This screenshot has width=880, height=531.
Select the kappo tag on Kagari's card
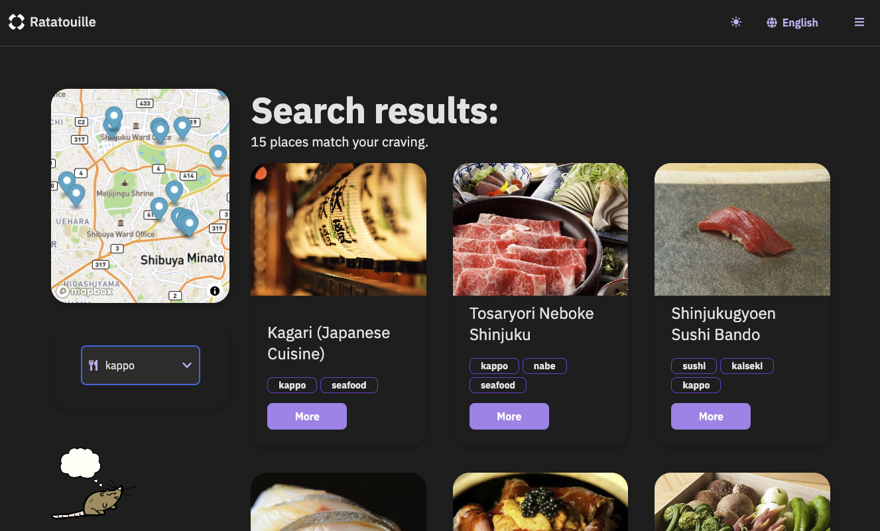click(x=292, y=384)
